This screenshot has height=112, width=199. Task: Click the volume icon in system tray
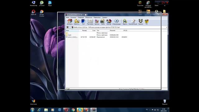155,110
